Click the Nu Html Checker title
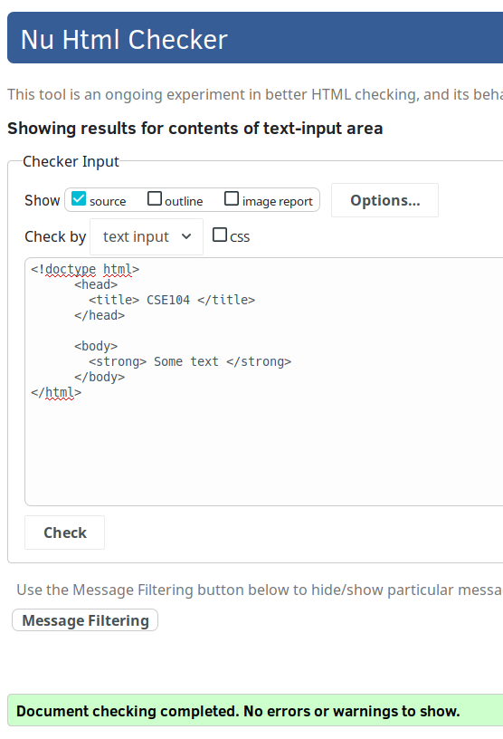Viewport: 503px width, 739px height. [124, 39]
